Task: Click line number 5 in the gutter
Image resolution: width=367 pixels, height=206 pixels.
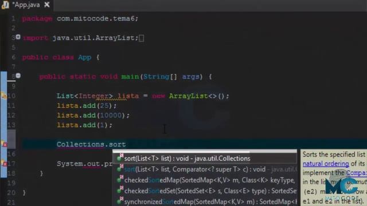Action: pyautogui.click(x=13, y=47)
